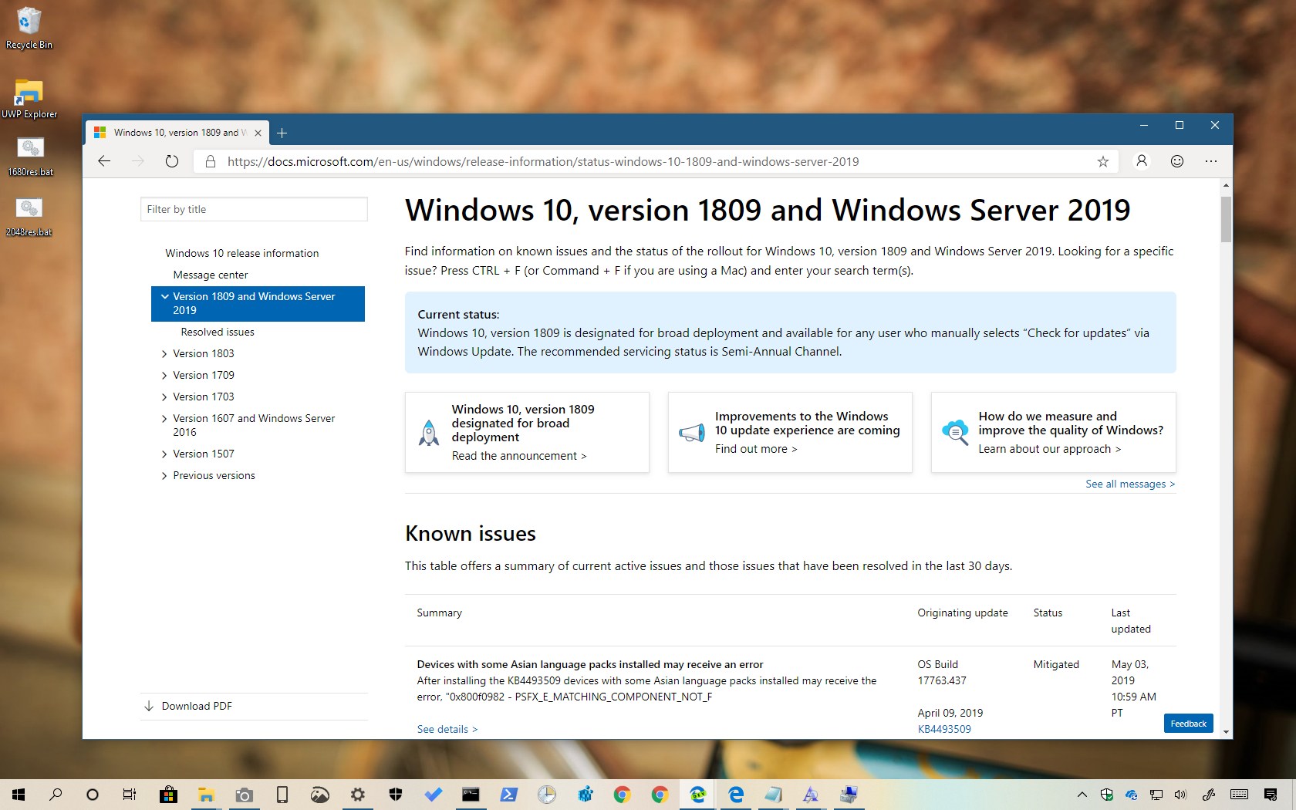Open the browser settings ellipsis menu
This screenshot has height=810, width=1296.
pyautogui.click(x=1211, y=161)
